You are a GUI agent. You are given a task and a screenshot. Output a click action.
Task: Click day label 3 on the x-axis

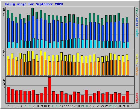17,106
